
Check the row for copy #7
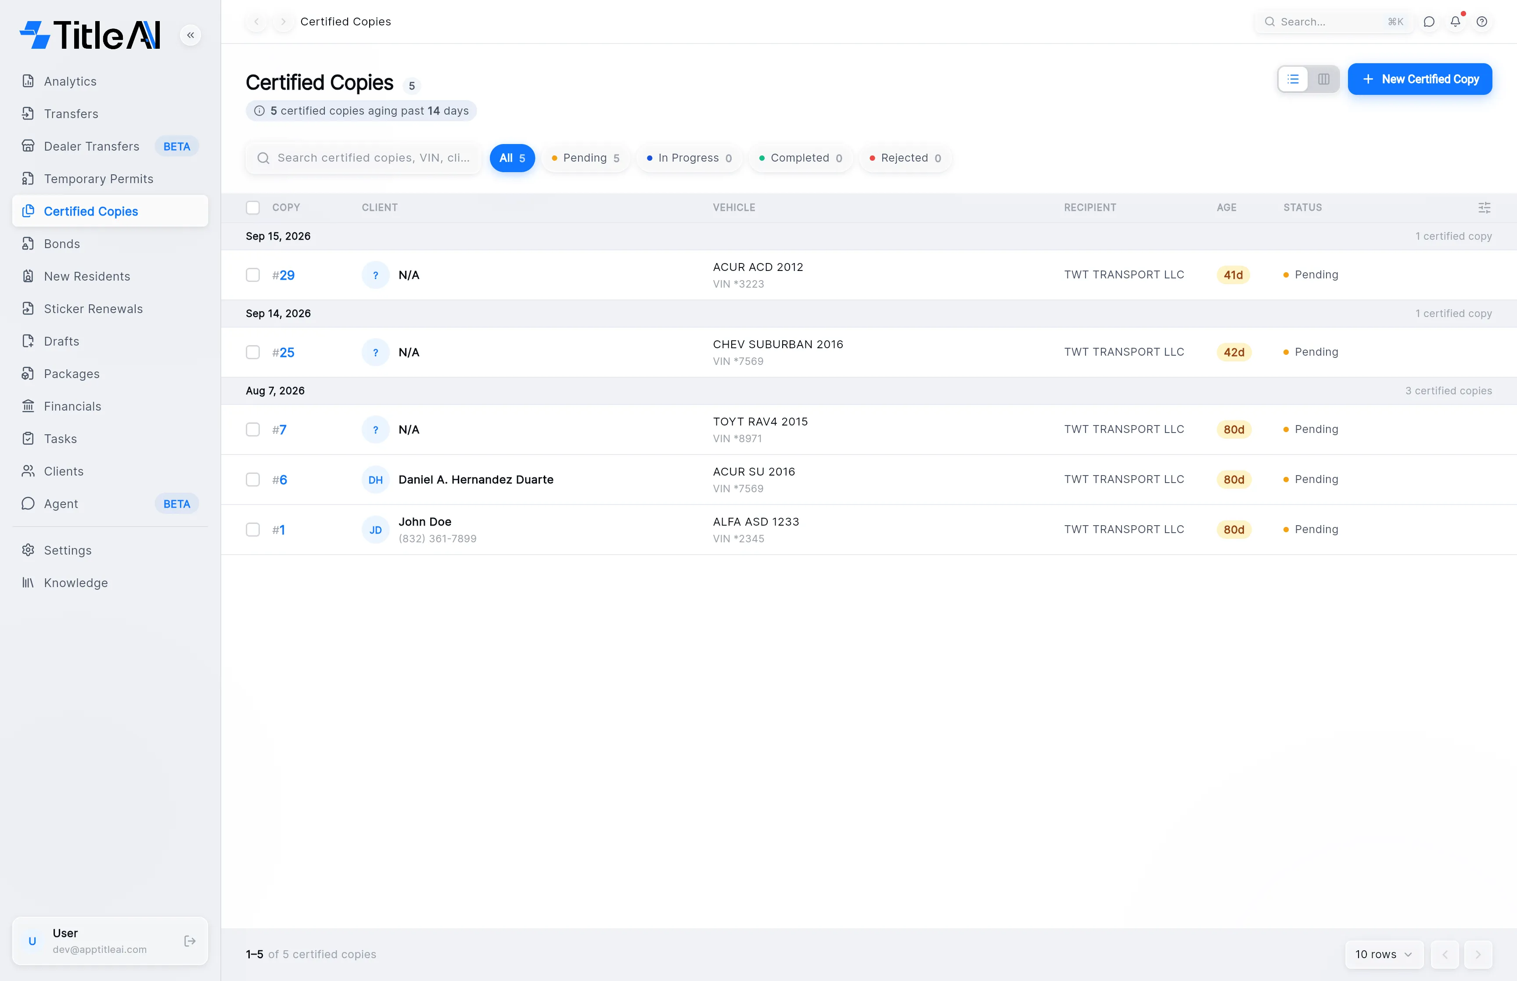pyautogui.click(x=253, y=429)
